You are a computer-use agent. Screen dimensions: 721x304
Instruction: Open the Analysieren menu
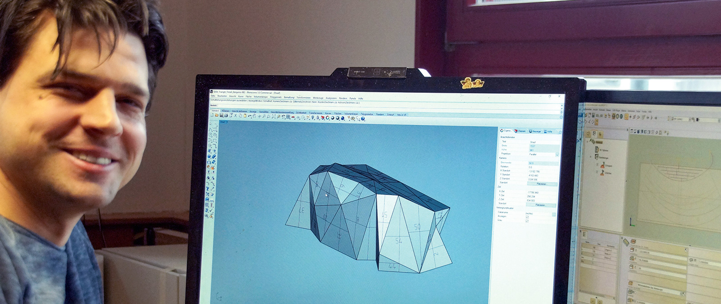point(331,98)
